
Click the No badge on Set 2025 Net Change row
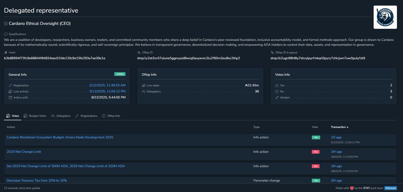pos(315,166)
